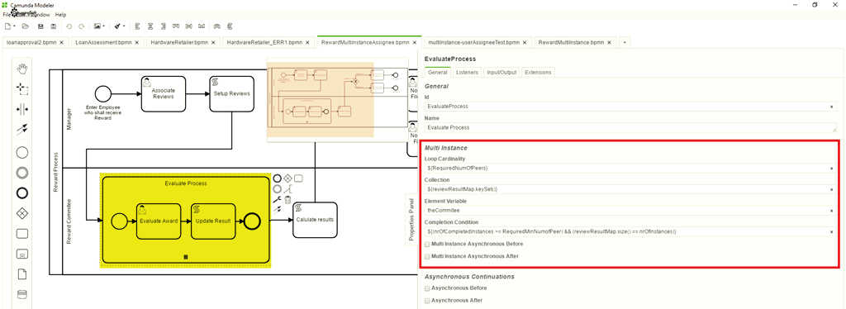This screenshot has width=846, height=309.
Task: Switch to the Listeners tab
Action: coord(467,72)
